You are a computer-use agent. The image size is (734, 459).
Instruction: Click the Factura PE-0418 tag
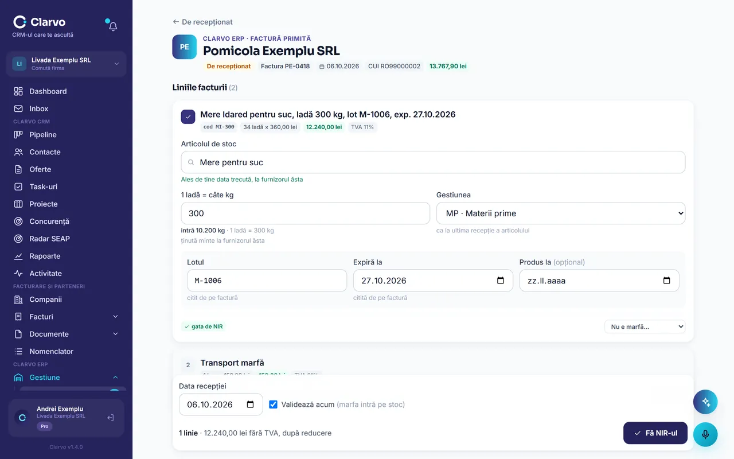[x=285, y=66]
